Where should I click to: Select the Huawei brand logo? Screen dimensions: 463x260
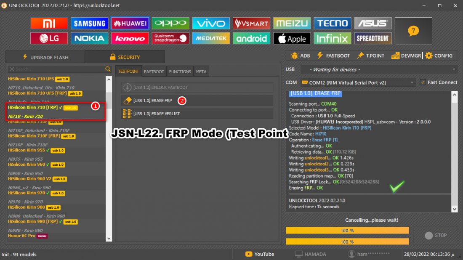click(130, 23)
